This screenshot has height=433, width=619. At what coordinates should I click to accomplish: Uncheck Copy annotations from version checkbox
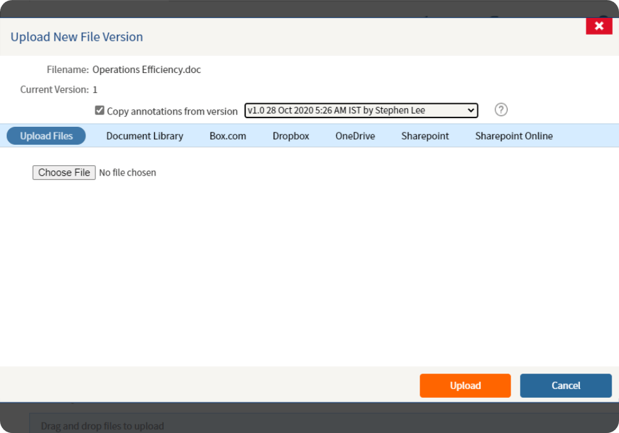(x=100, y=111)
